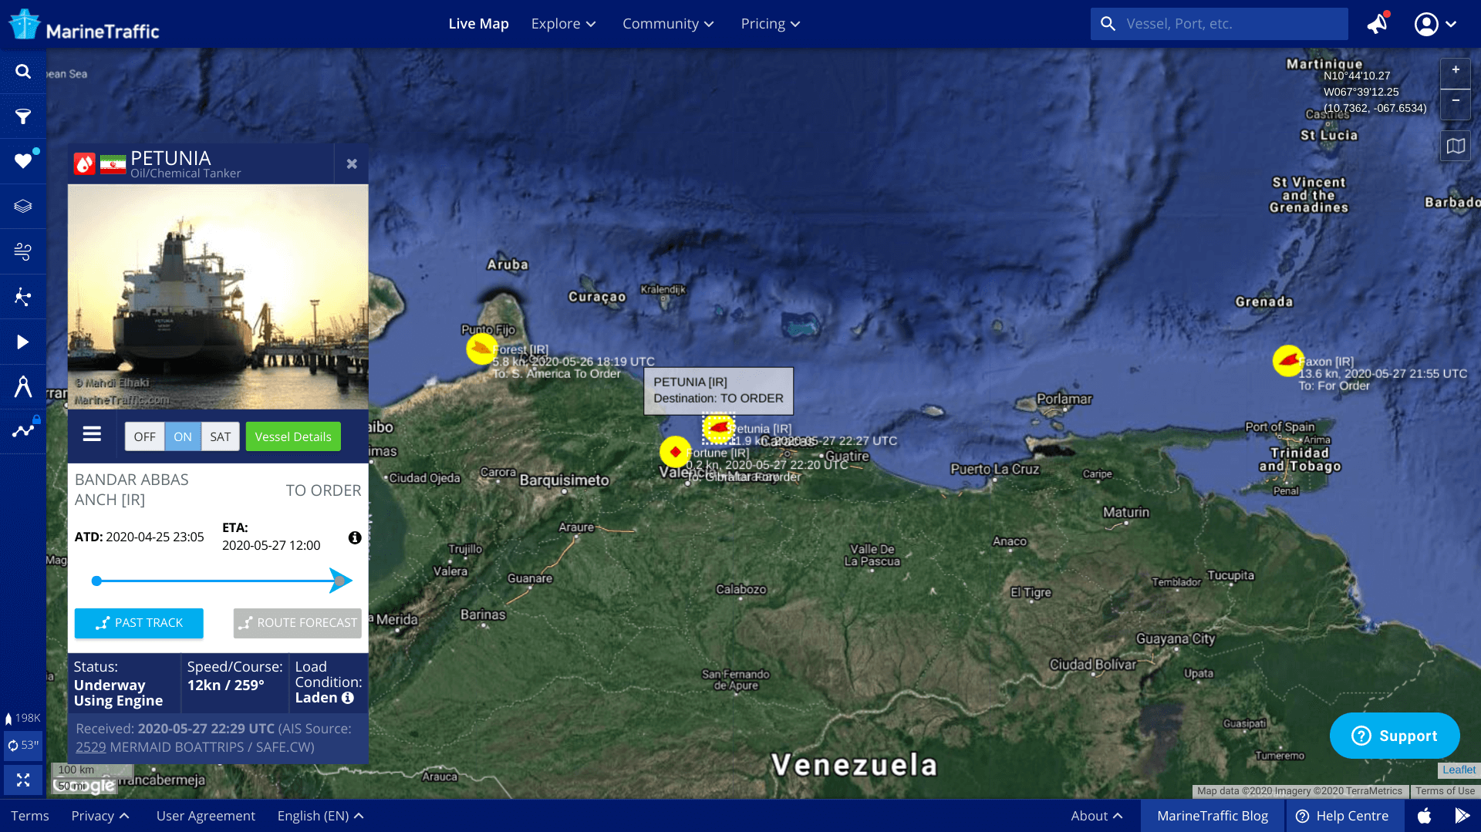The width and height of the screenshot is (1481, 832).
Task: Zoom out on the map
Action: point(1456,101)
